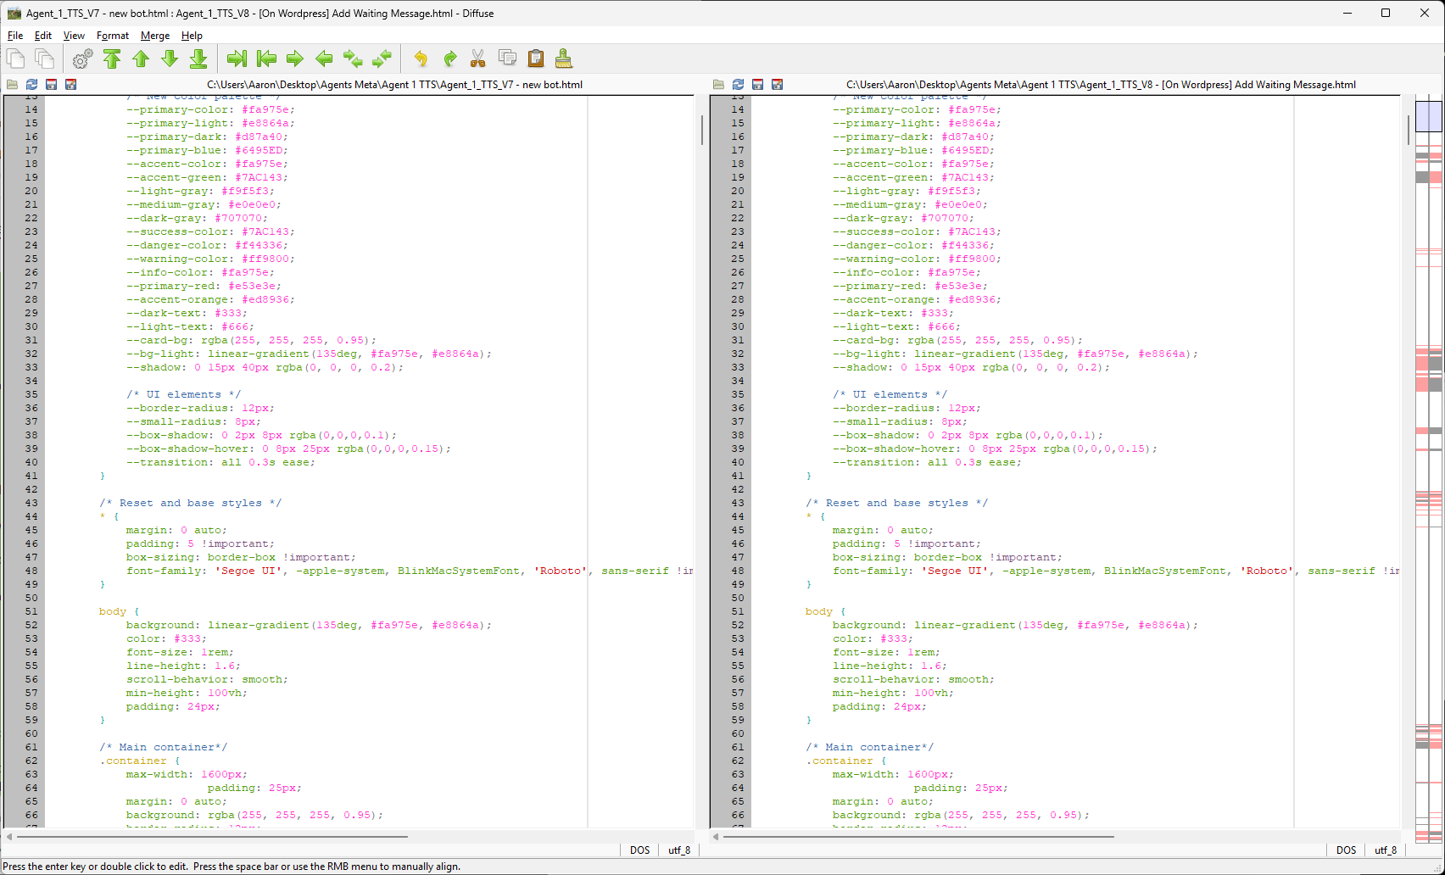The image size is (1445, 875).
Task: Click the Clear Edits broom icon
Action: pyautogui.click(x=564, y=59)
